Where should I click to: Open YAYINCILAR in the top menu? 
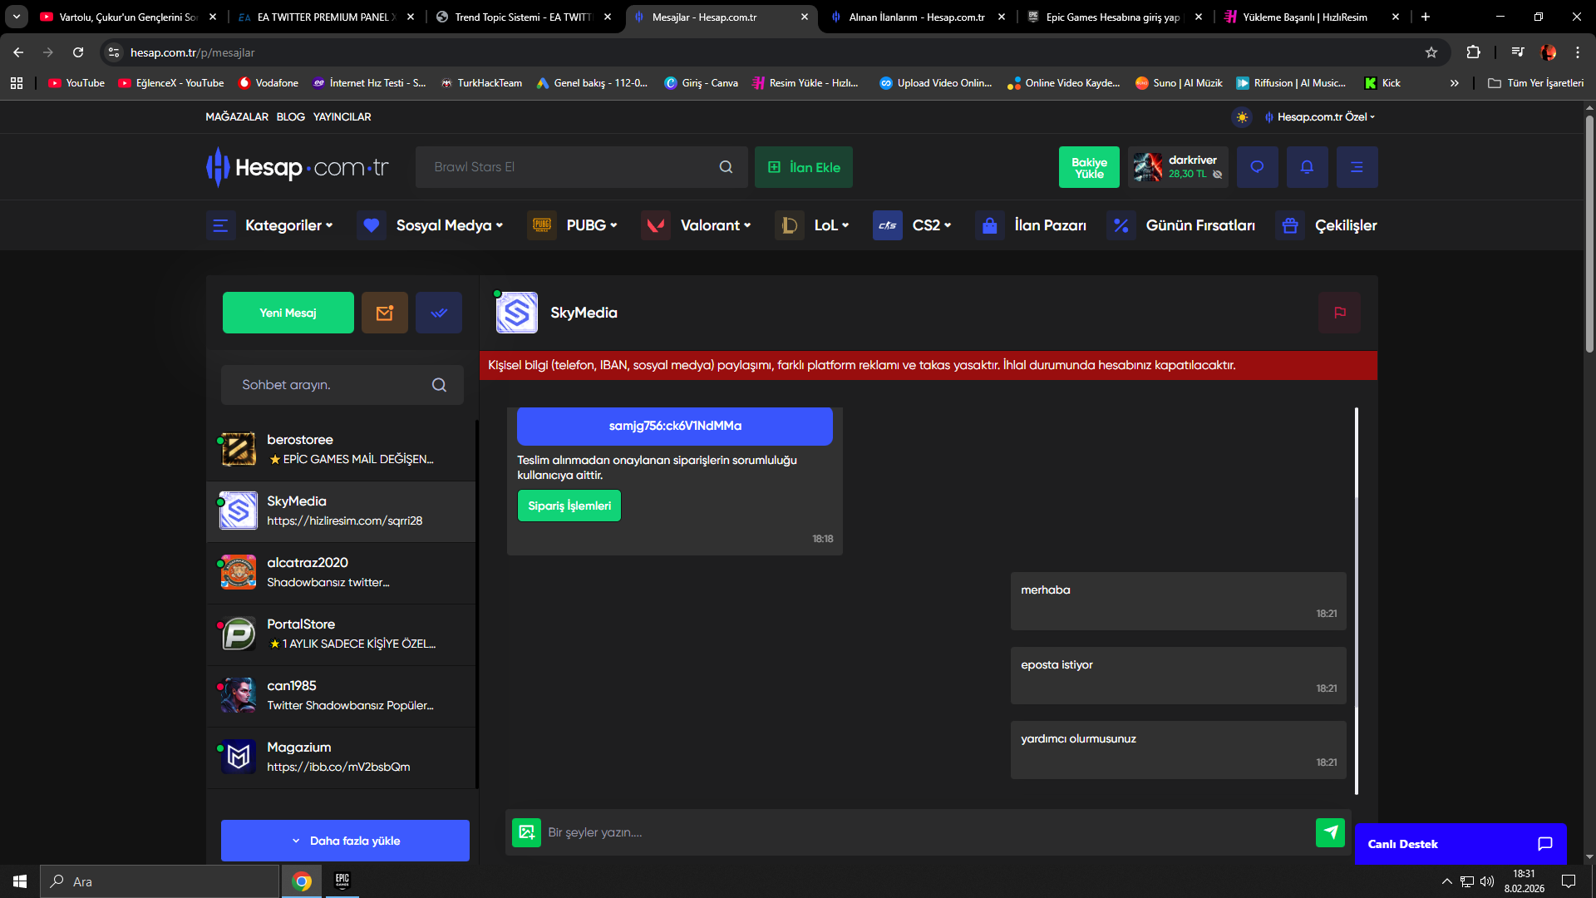click(342, 117)
